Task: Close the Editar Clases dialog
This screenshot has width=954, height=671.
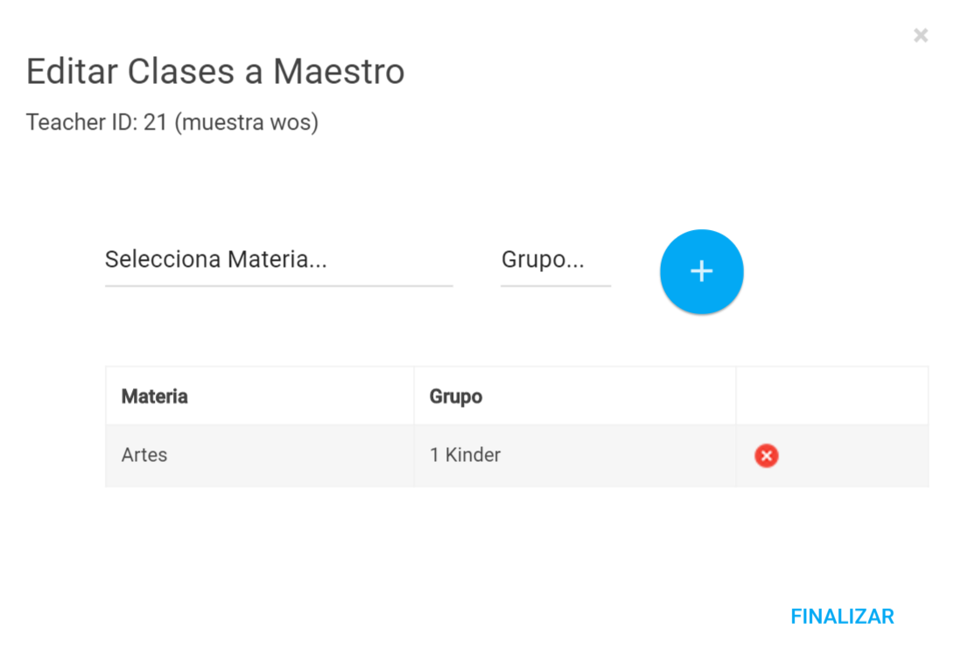Action: click(921, 35)
